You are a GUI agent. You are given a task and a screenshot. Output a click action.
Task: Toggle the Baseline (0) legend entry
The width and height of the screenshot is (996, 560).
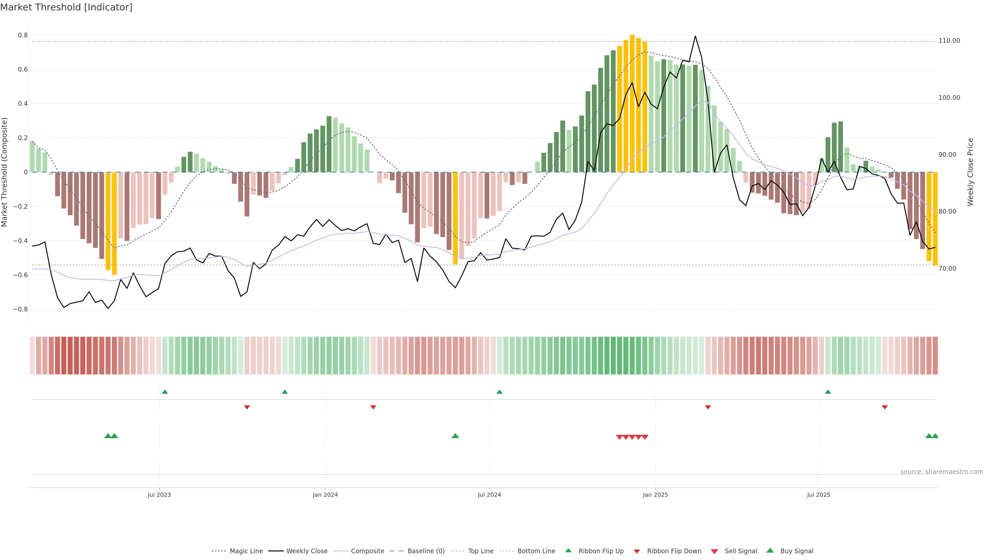click(x=426, y=551)
